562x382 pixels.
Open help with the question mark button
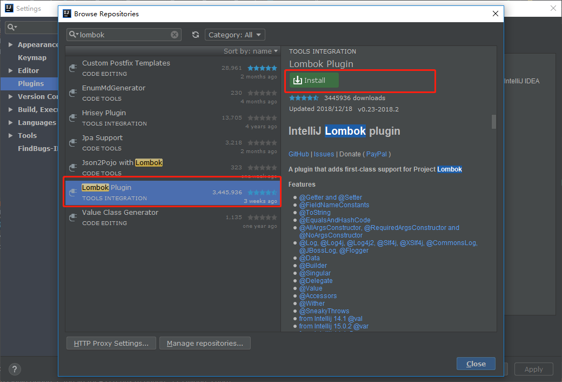15,369
